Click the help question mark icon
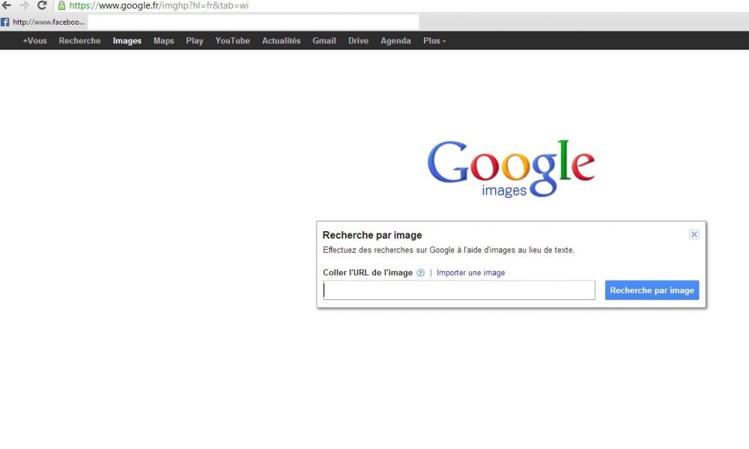This screenshot has width=749, height=449. (421, 273)
